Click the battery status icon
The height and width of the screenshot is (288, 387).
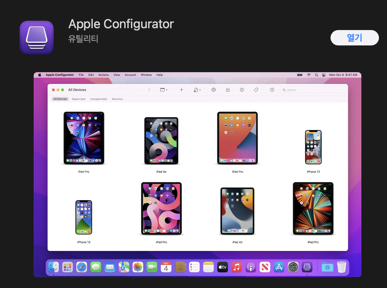pyautogui.click(x=300, y=75)
